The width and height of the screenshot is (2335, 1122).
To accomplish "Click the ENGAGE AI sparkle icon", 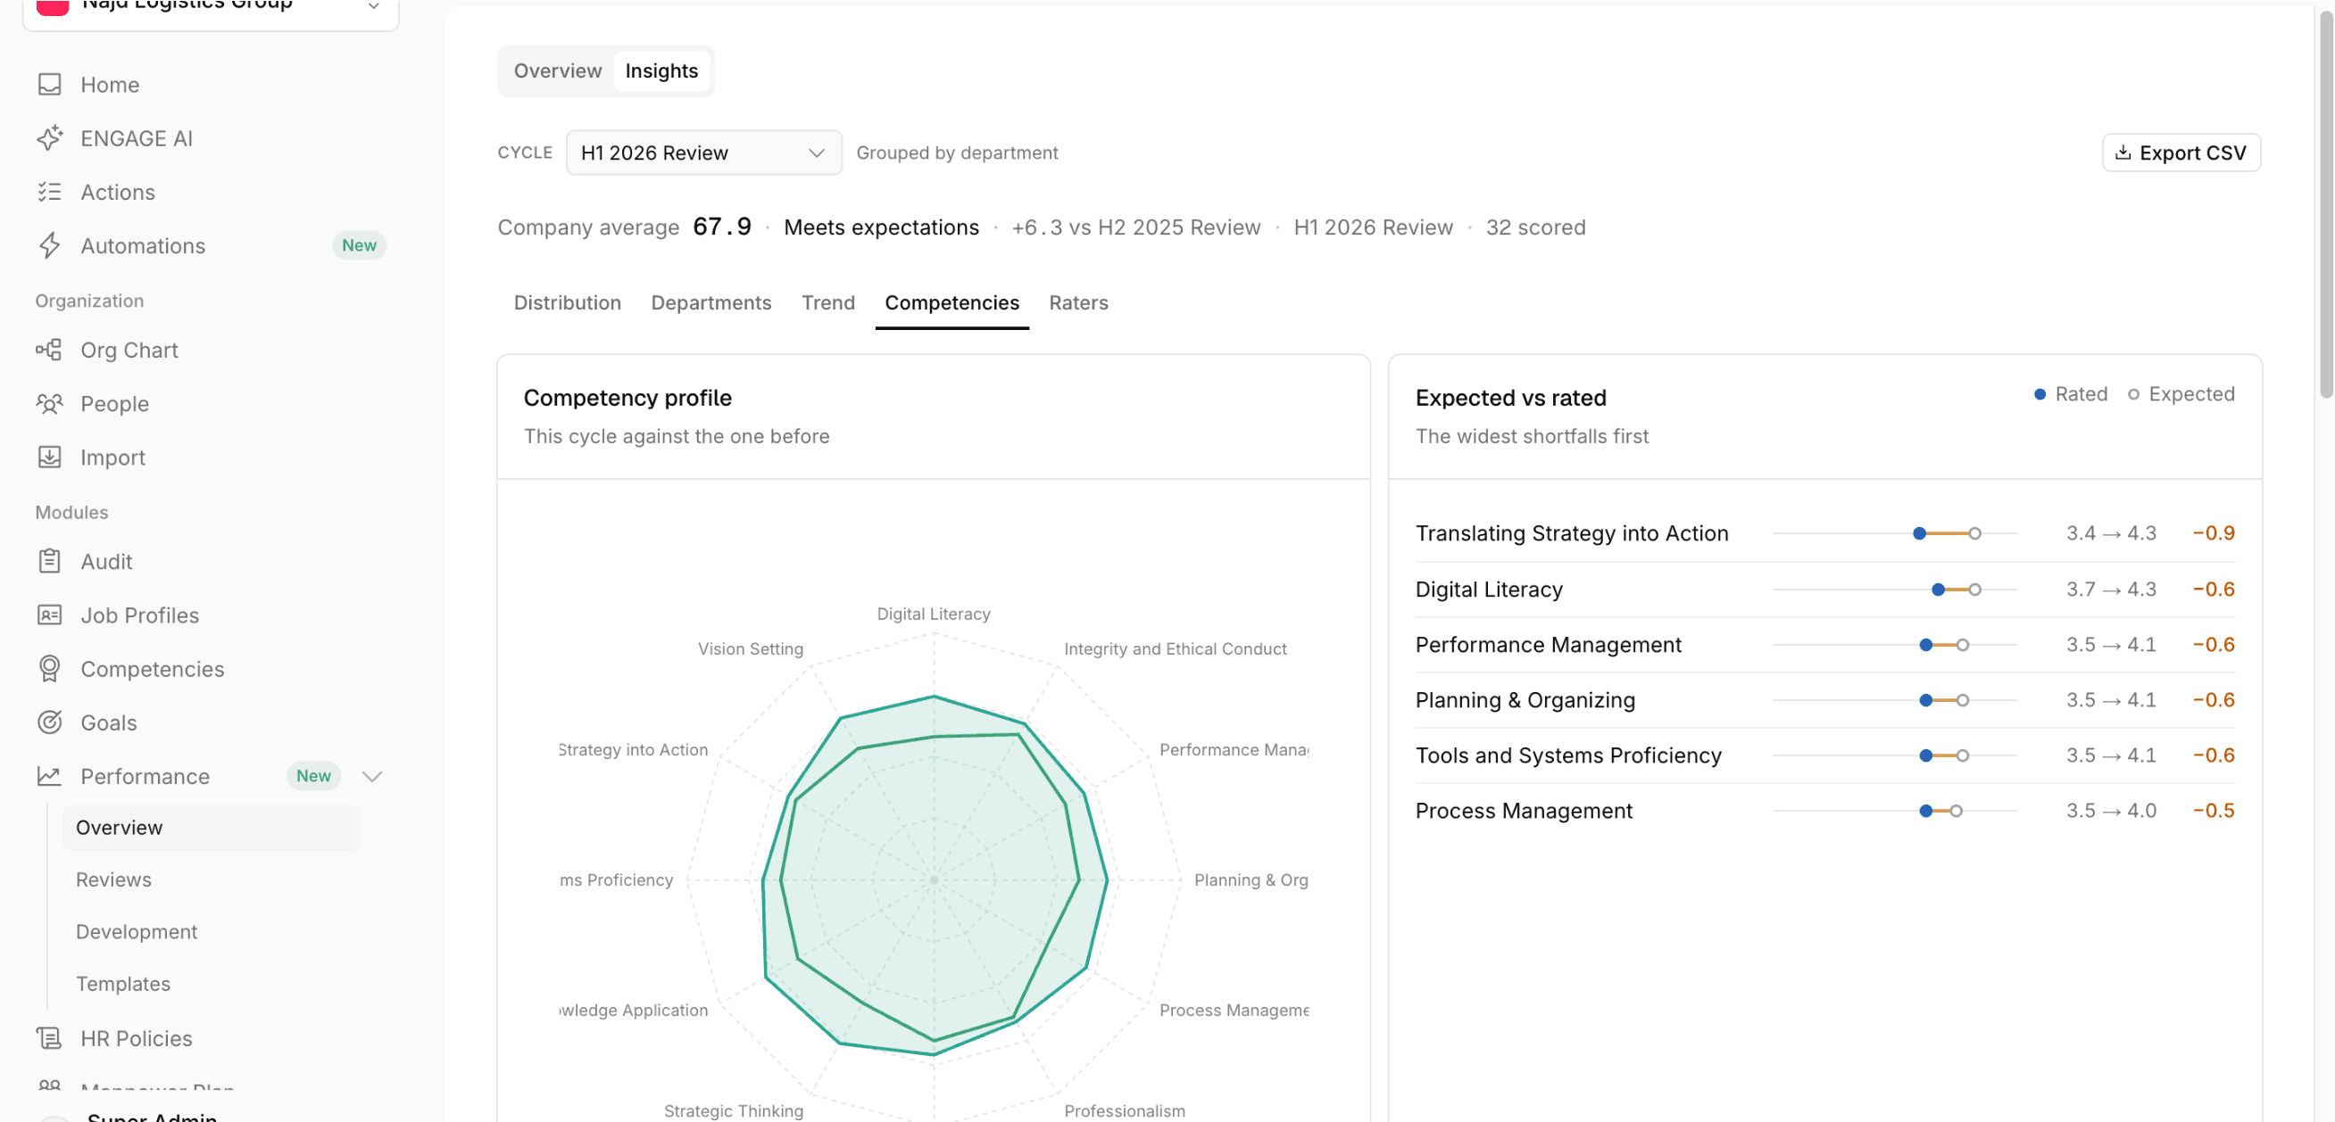I will 49,137.
